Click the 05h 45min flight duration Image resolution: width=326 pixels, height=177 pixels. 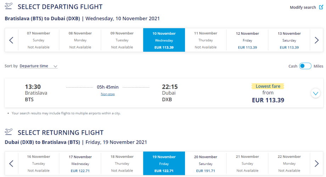(107, 87)
